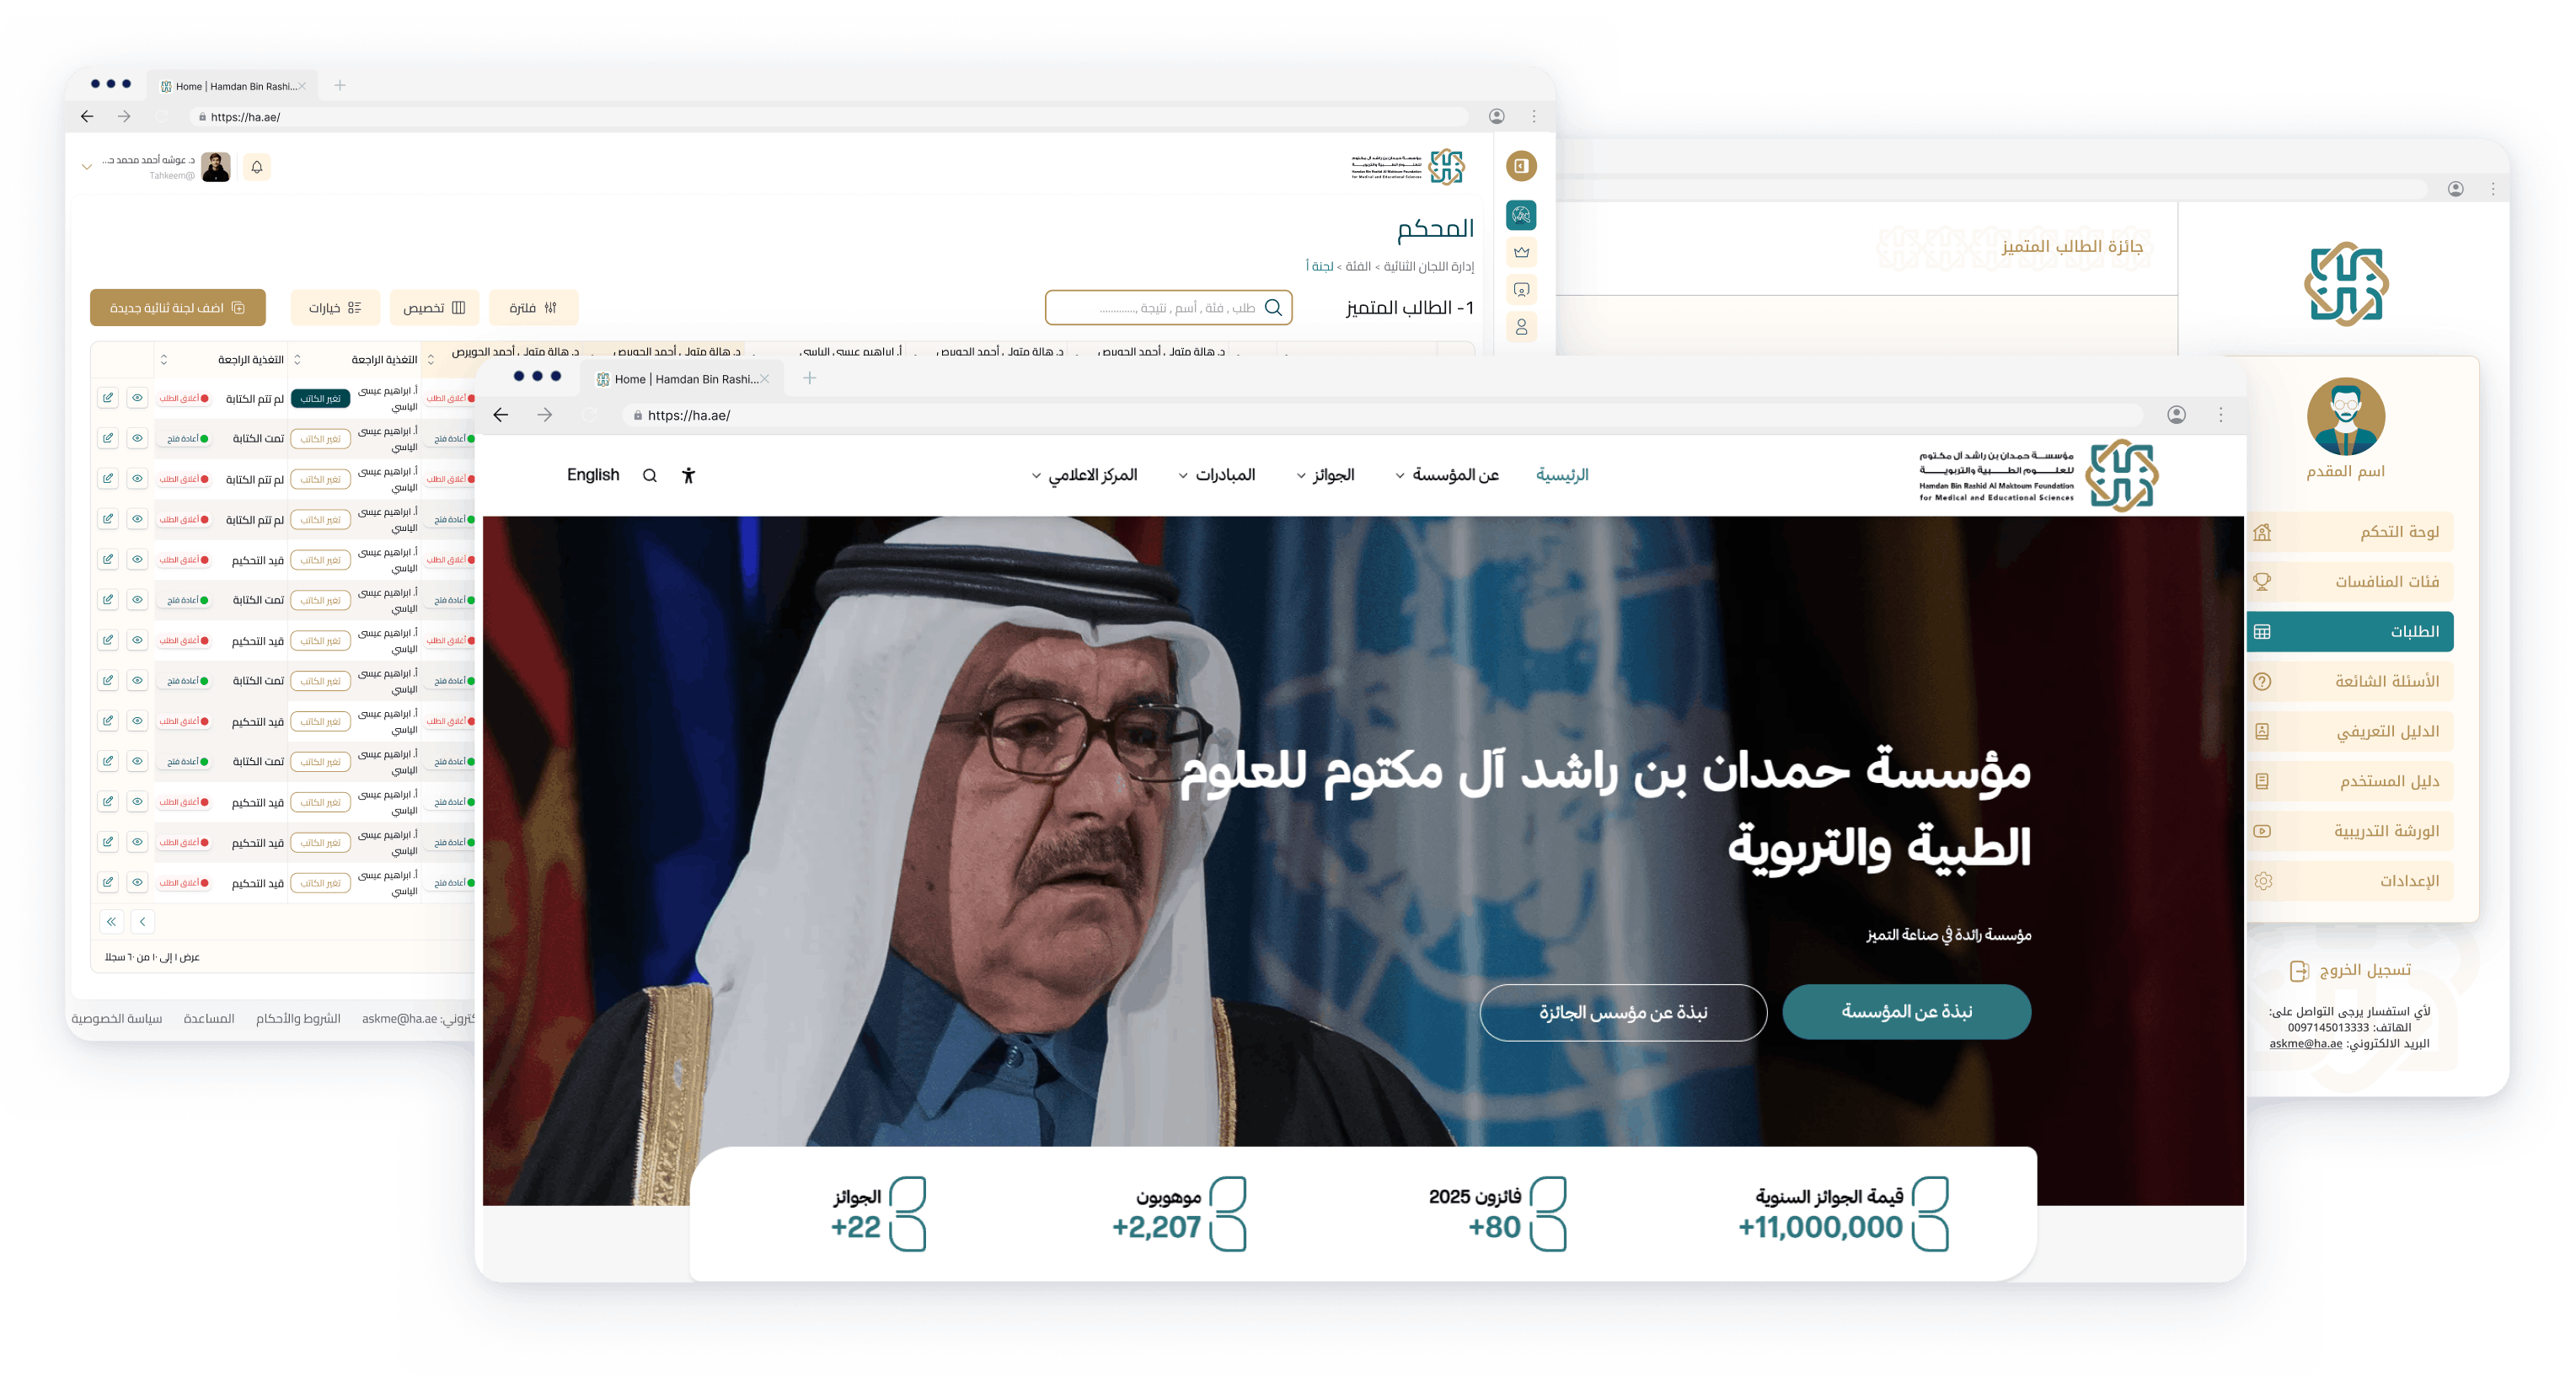Go back in the judge panel browser window

87,117
